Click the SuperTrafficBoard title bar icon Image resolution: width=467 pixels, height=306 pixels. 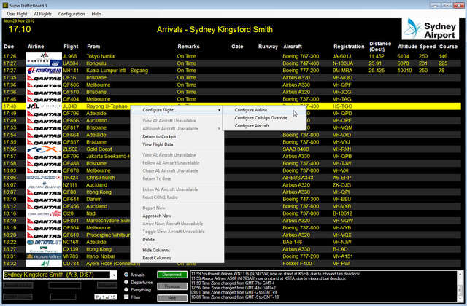coord(5,5)
